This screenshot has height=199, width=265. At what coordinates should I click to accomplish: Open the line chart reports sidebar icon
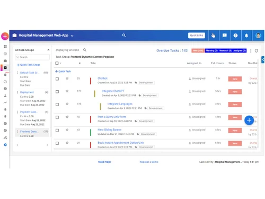pyautogui.click(x=5, y=102)
